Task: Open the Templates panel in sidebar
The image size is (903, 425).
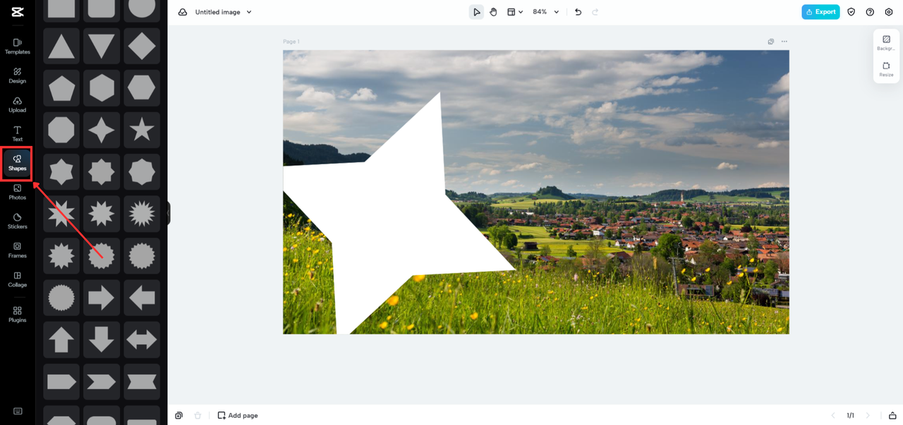Action: pyautogui.click(x=17, y=47)
